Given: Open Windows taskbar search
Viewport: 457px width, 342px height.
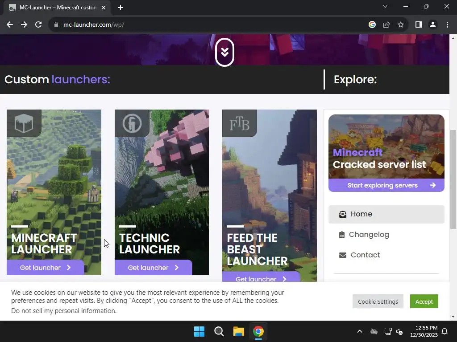Looking at the screenshot, I should pyautogui.click(x=219, y=331).
